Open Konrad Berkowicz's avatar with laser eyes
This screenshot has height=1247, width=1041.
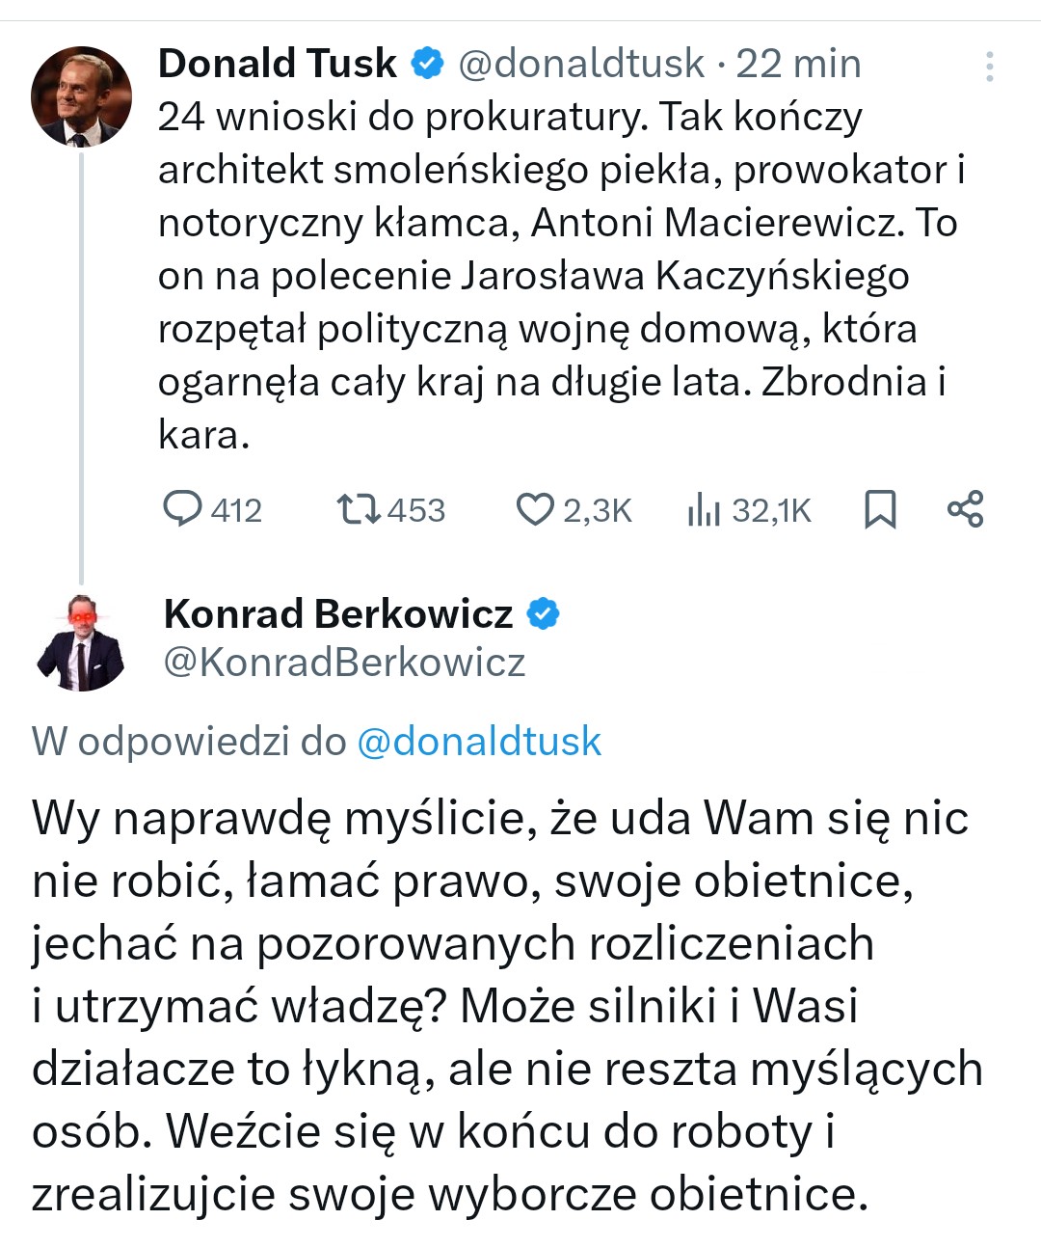coord(81,642)
